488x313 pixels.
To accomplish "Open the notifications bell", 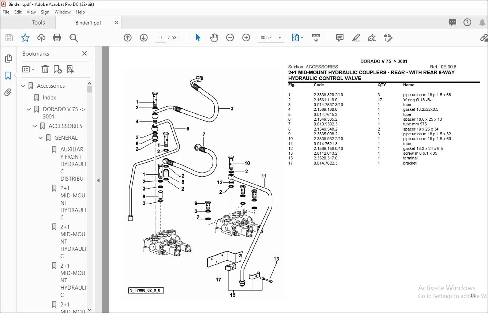I will (482, 22).
